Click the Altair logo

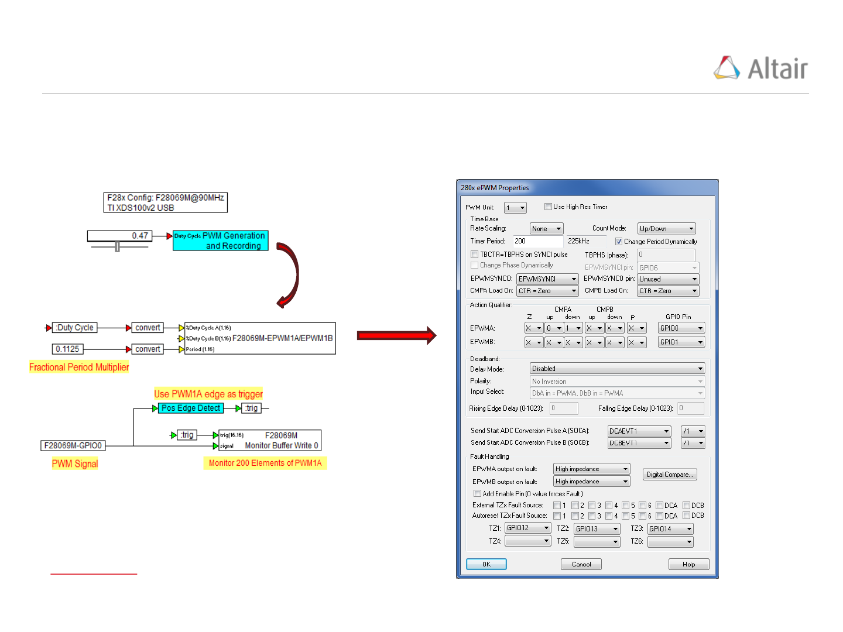pyautogui.click(x=760, y=68)
